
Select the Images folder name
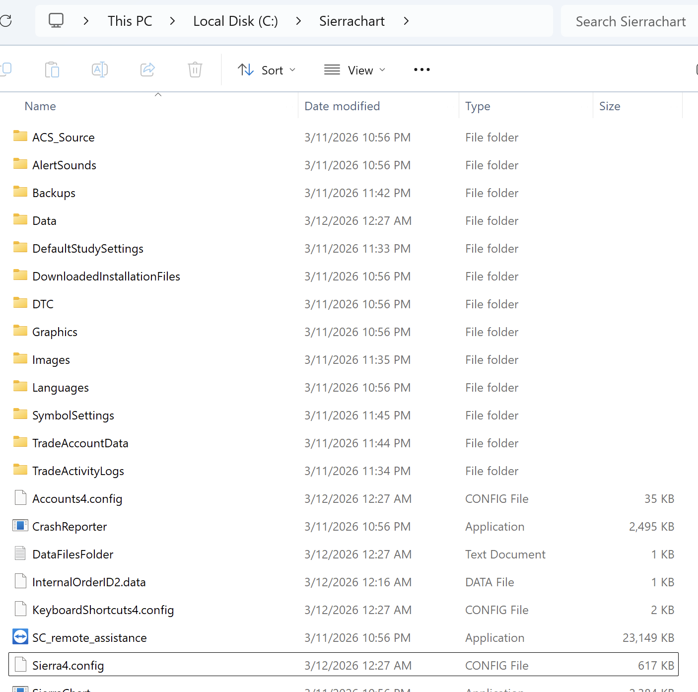(51, 360)
